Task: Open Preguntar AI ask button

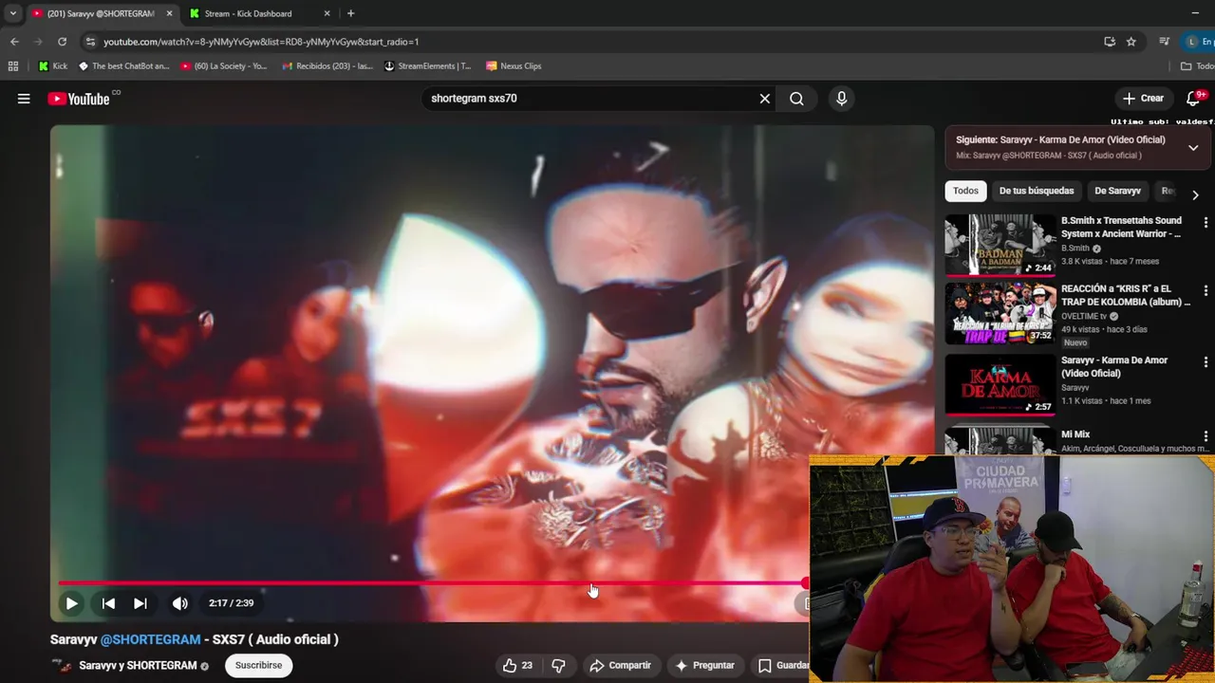Action: 704,666
